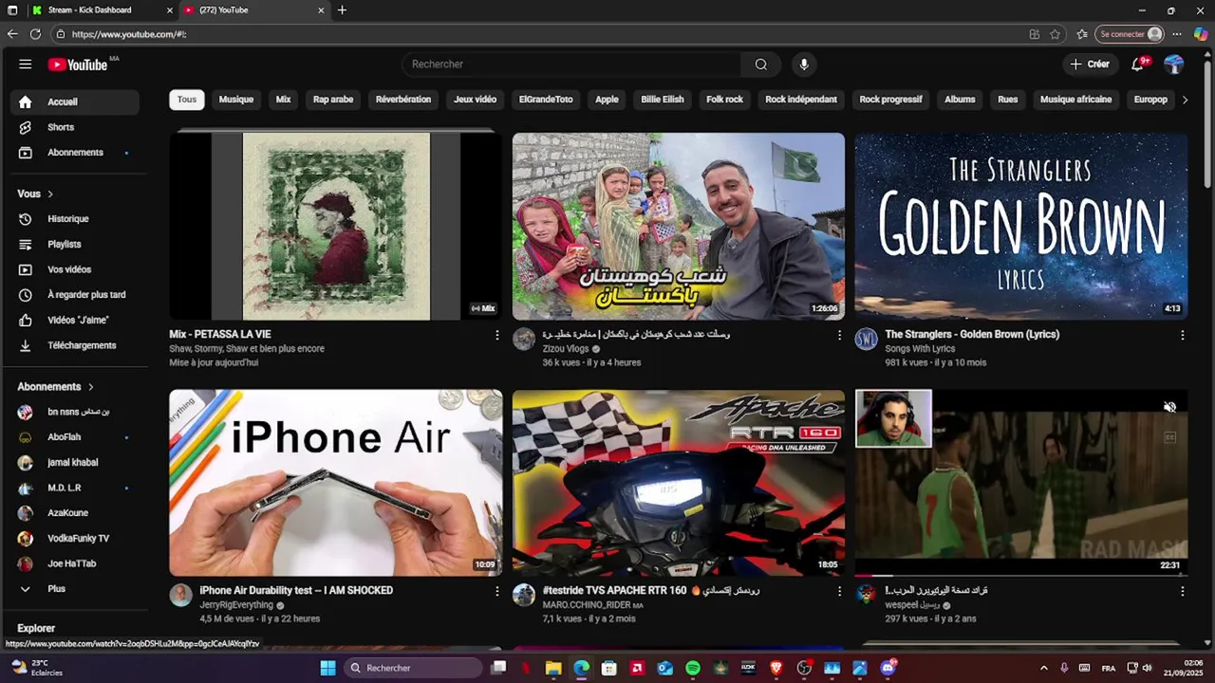Toggle subtitles on the previewing video
The height and width of the screenshot is (683, 1215).
(x=1169, y=437)
